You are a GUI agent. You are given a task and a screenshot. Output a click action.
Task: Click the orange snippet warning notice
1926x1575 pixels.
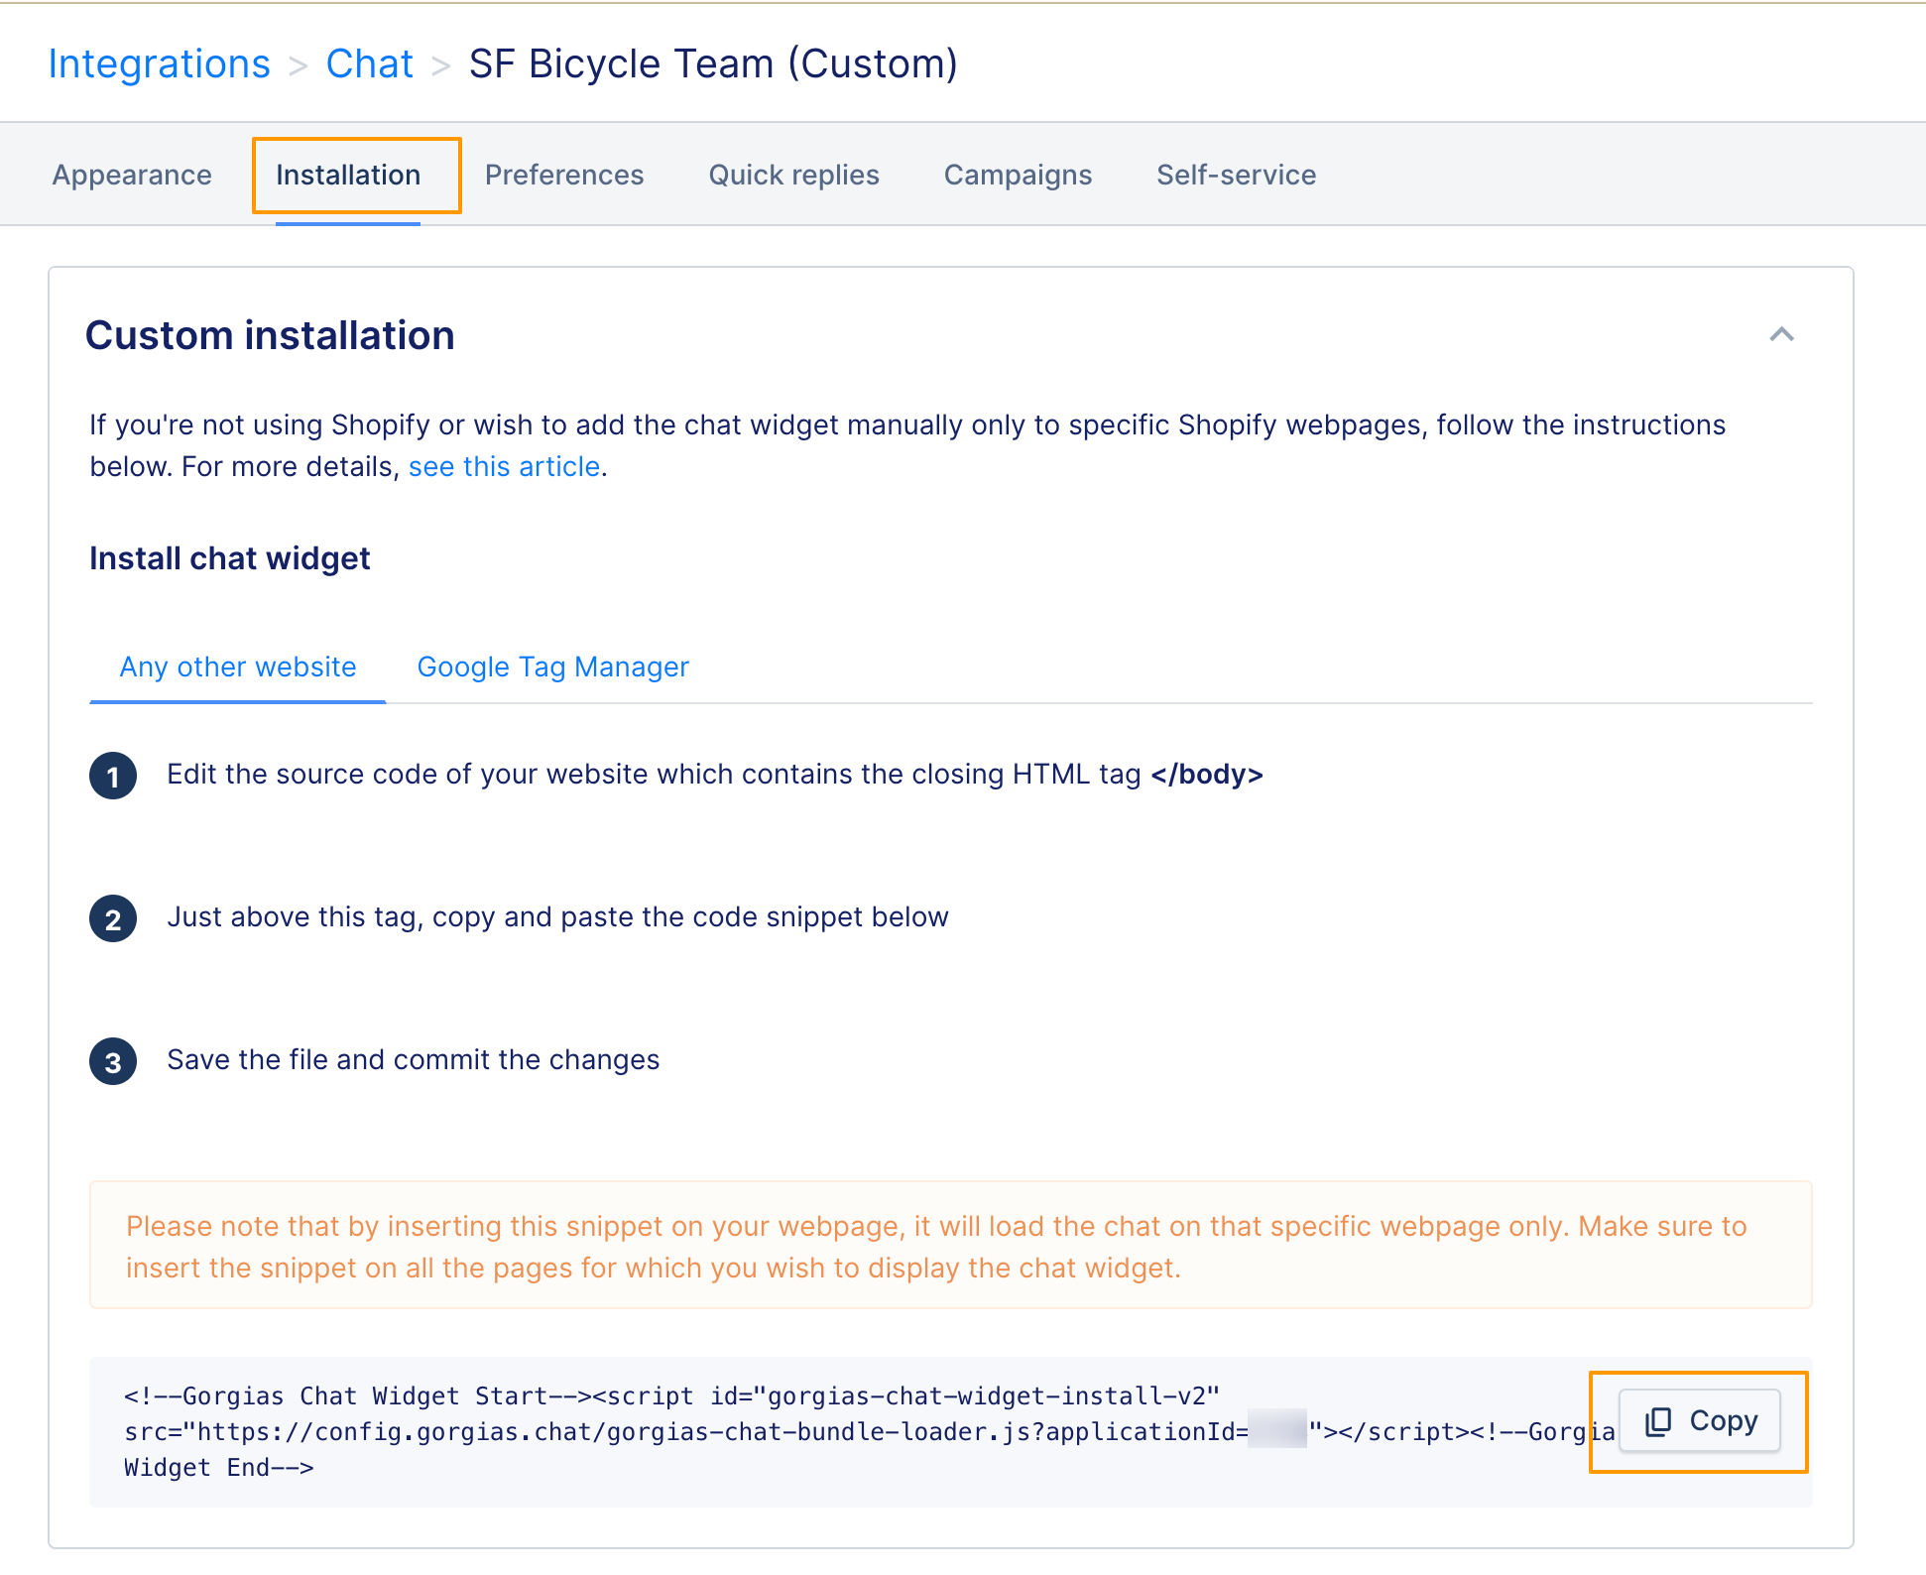coord(950,1246)
